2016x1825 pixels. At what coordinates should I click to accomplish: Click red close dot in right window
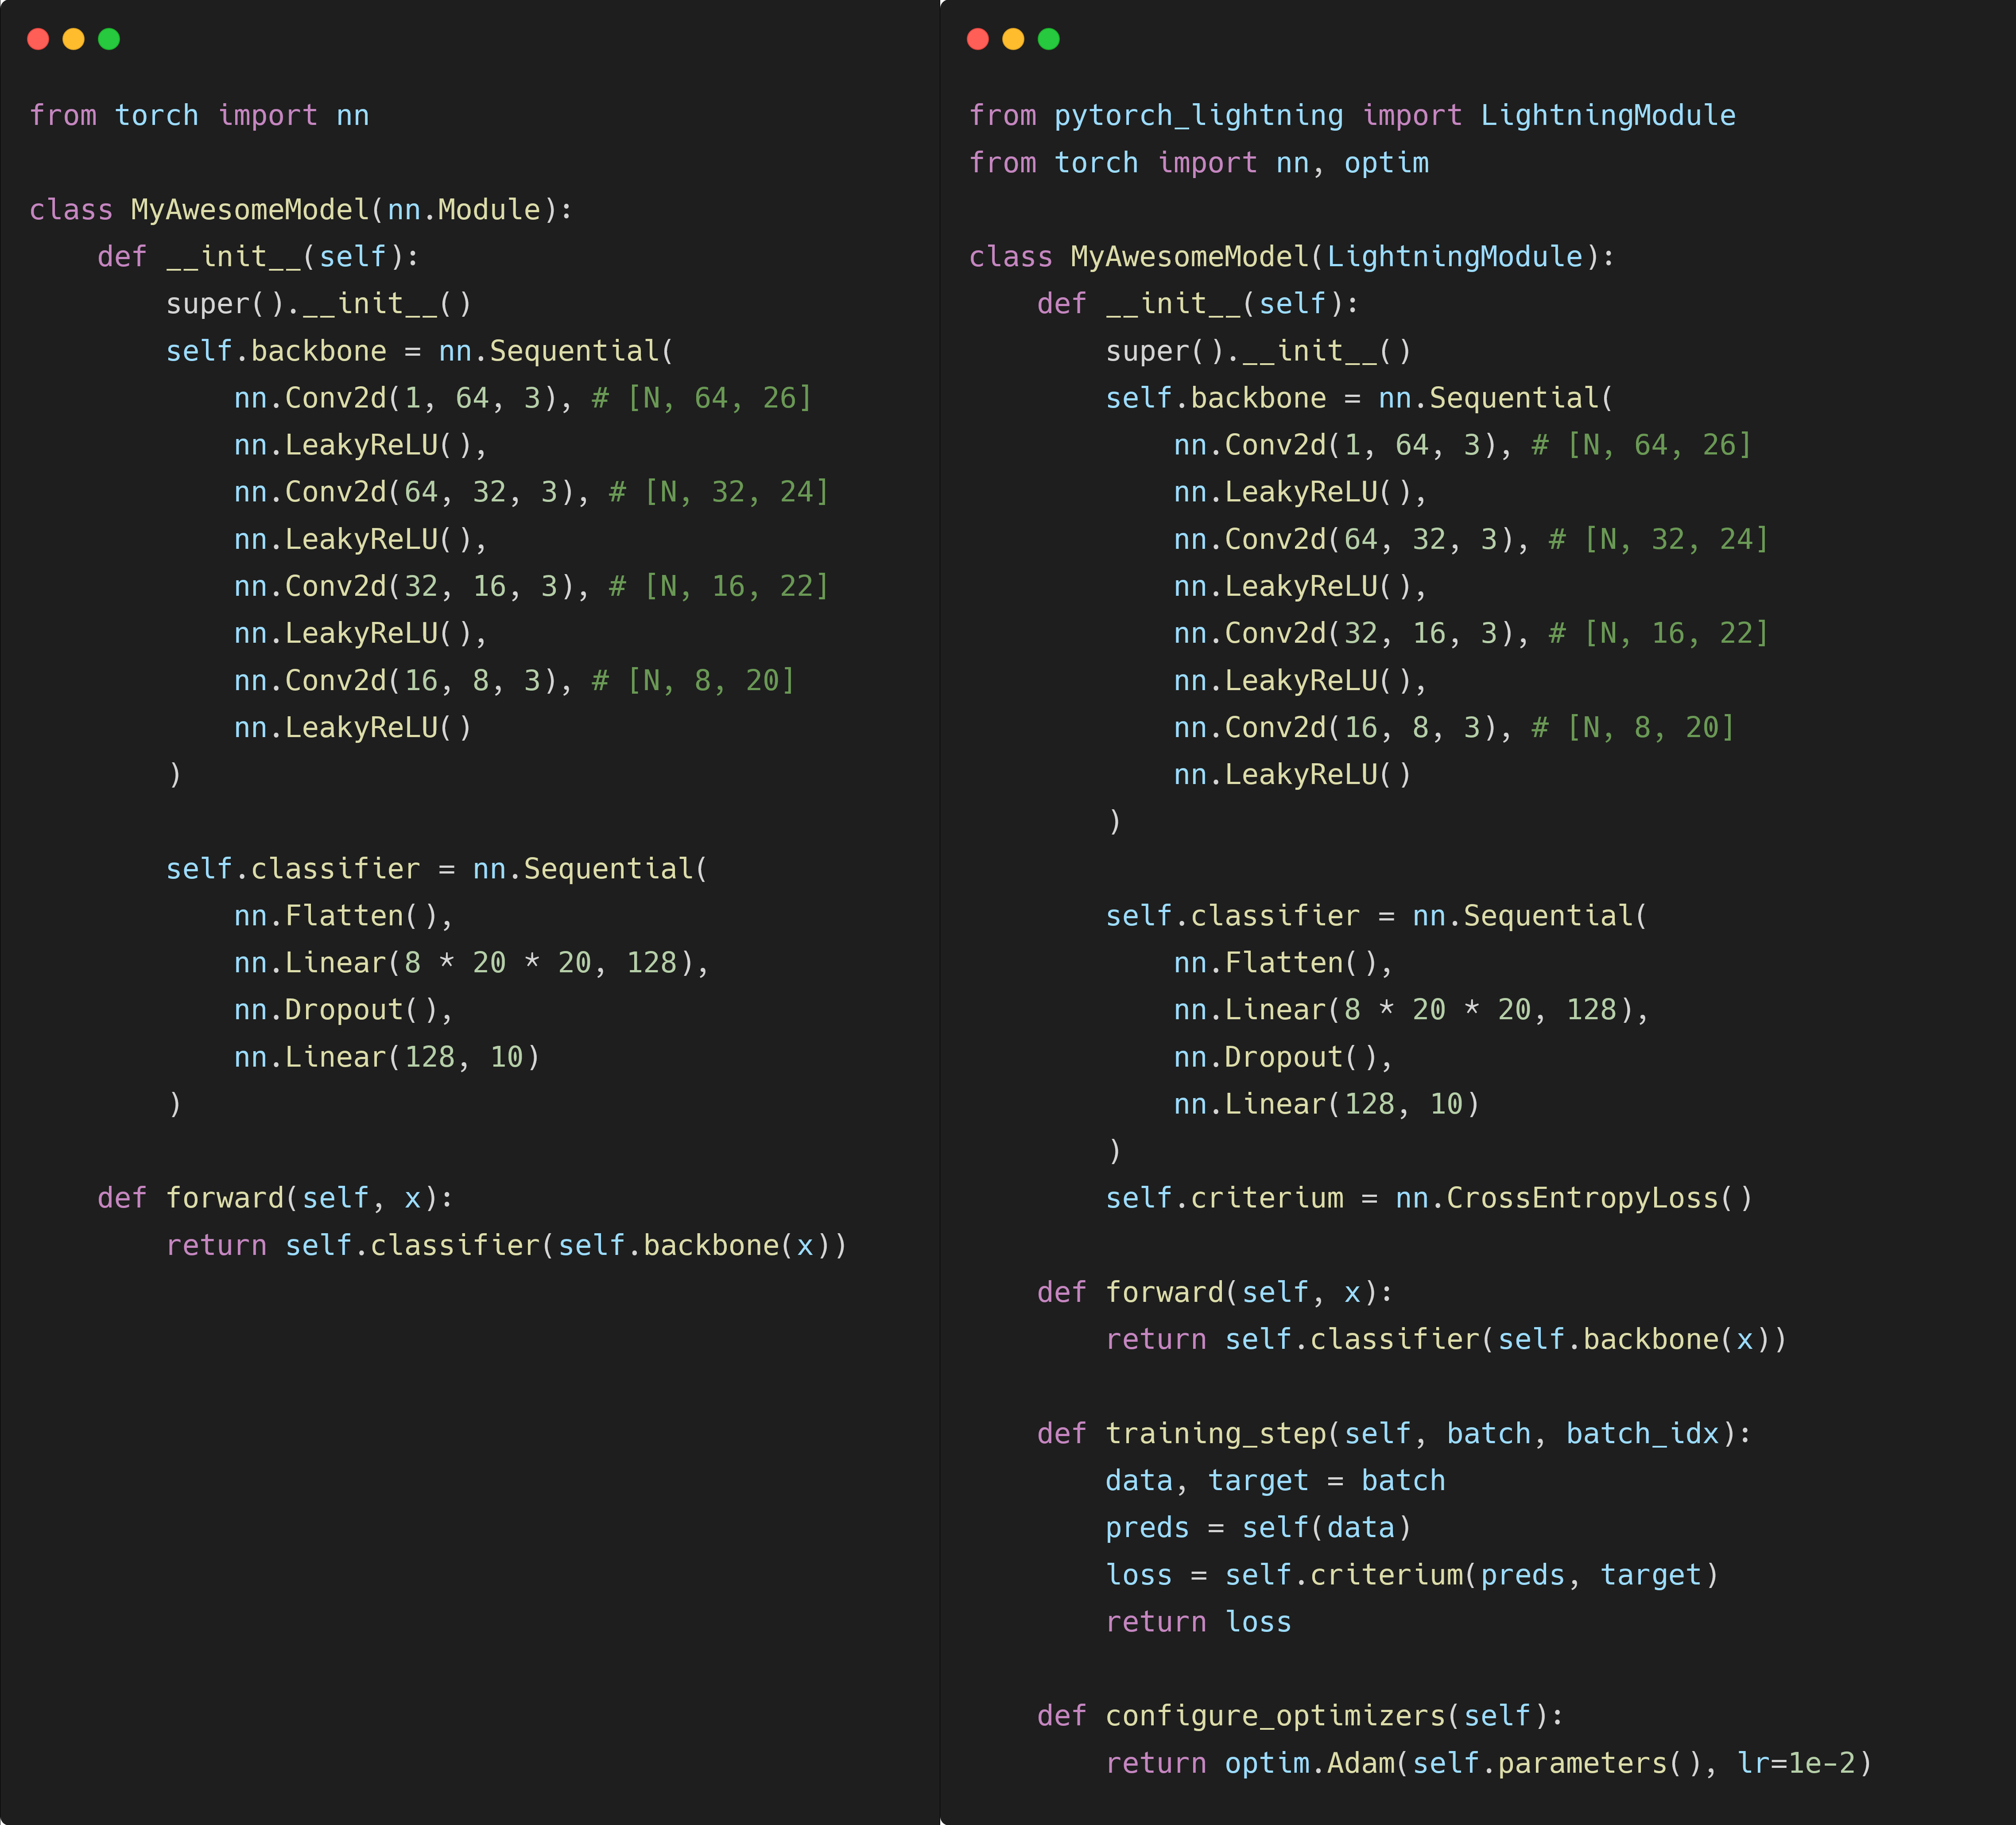pyautogui.click(x=978, y=39)
